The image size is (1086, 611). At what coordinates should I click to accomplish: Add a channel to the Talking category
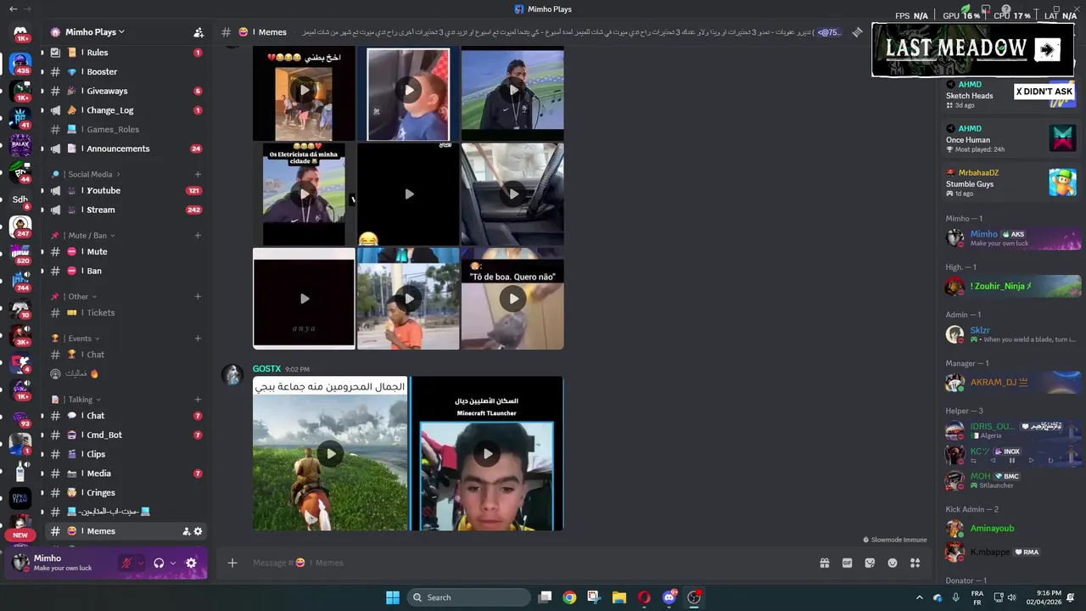pos(198,399)
